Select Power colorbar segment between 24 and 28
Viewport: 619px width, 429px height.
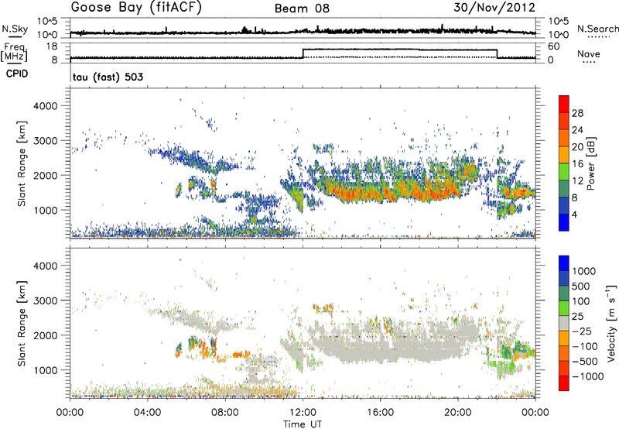564,121
